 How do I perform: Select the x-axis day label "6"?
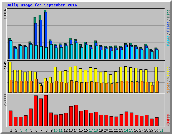[36, 130]
